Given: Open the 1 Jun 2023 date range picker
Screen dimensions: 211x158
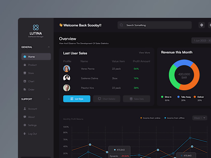Looking at the screenshot, I should click(201, 40).
